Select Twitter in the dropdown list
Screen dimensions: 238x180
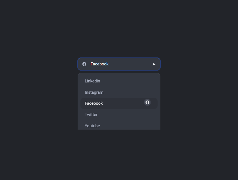point(119,115)
